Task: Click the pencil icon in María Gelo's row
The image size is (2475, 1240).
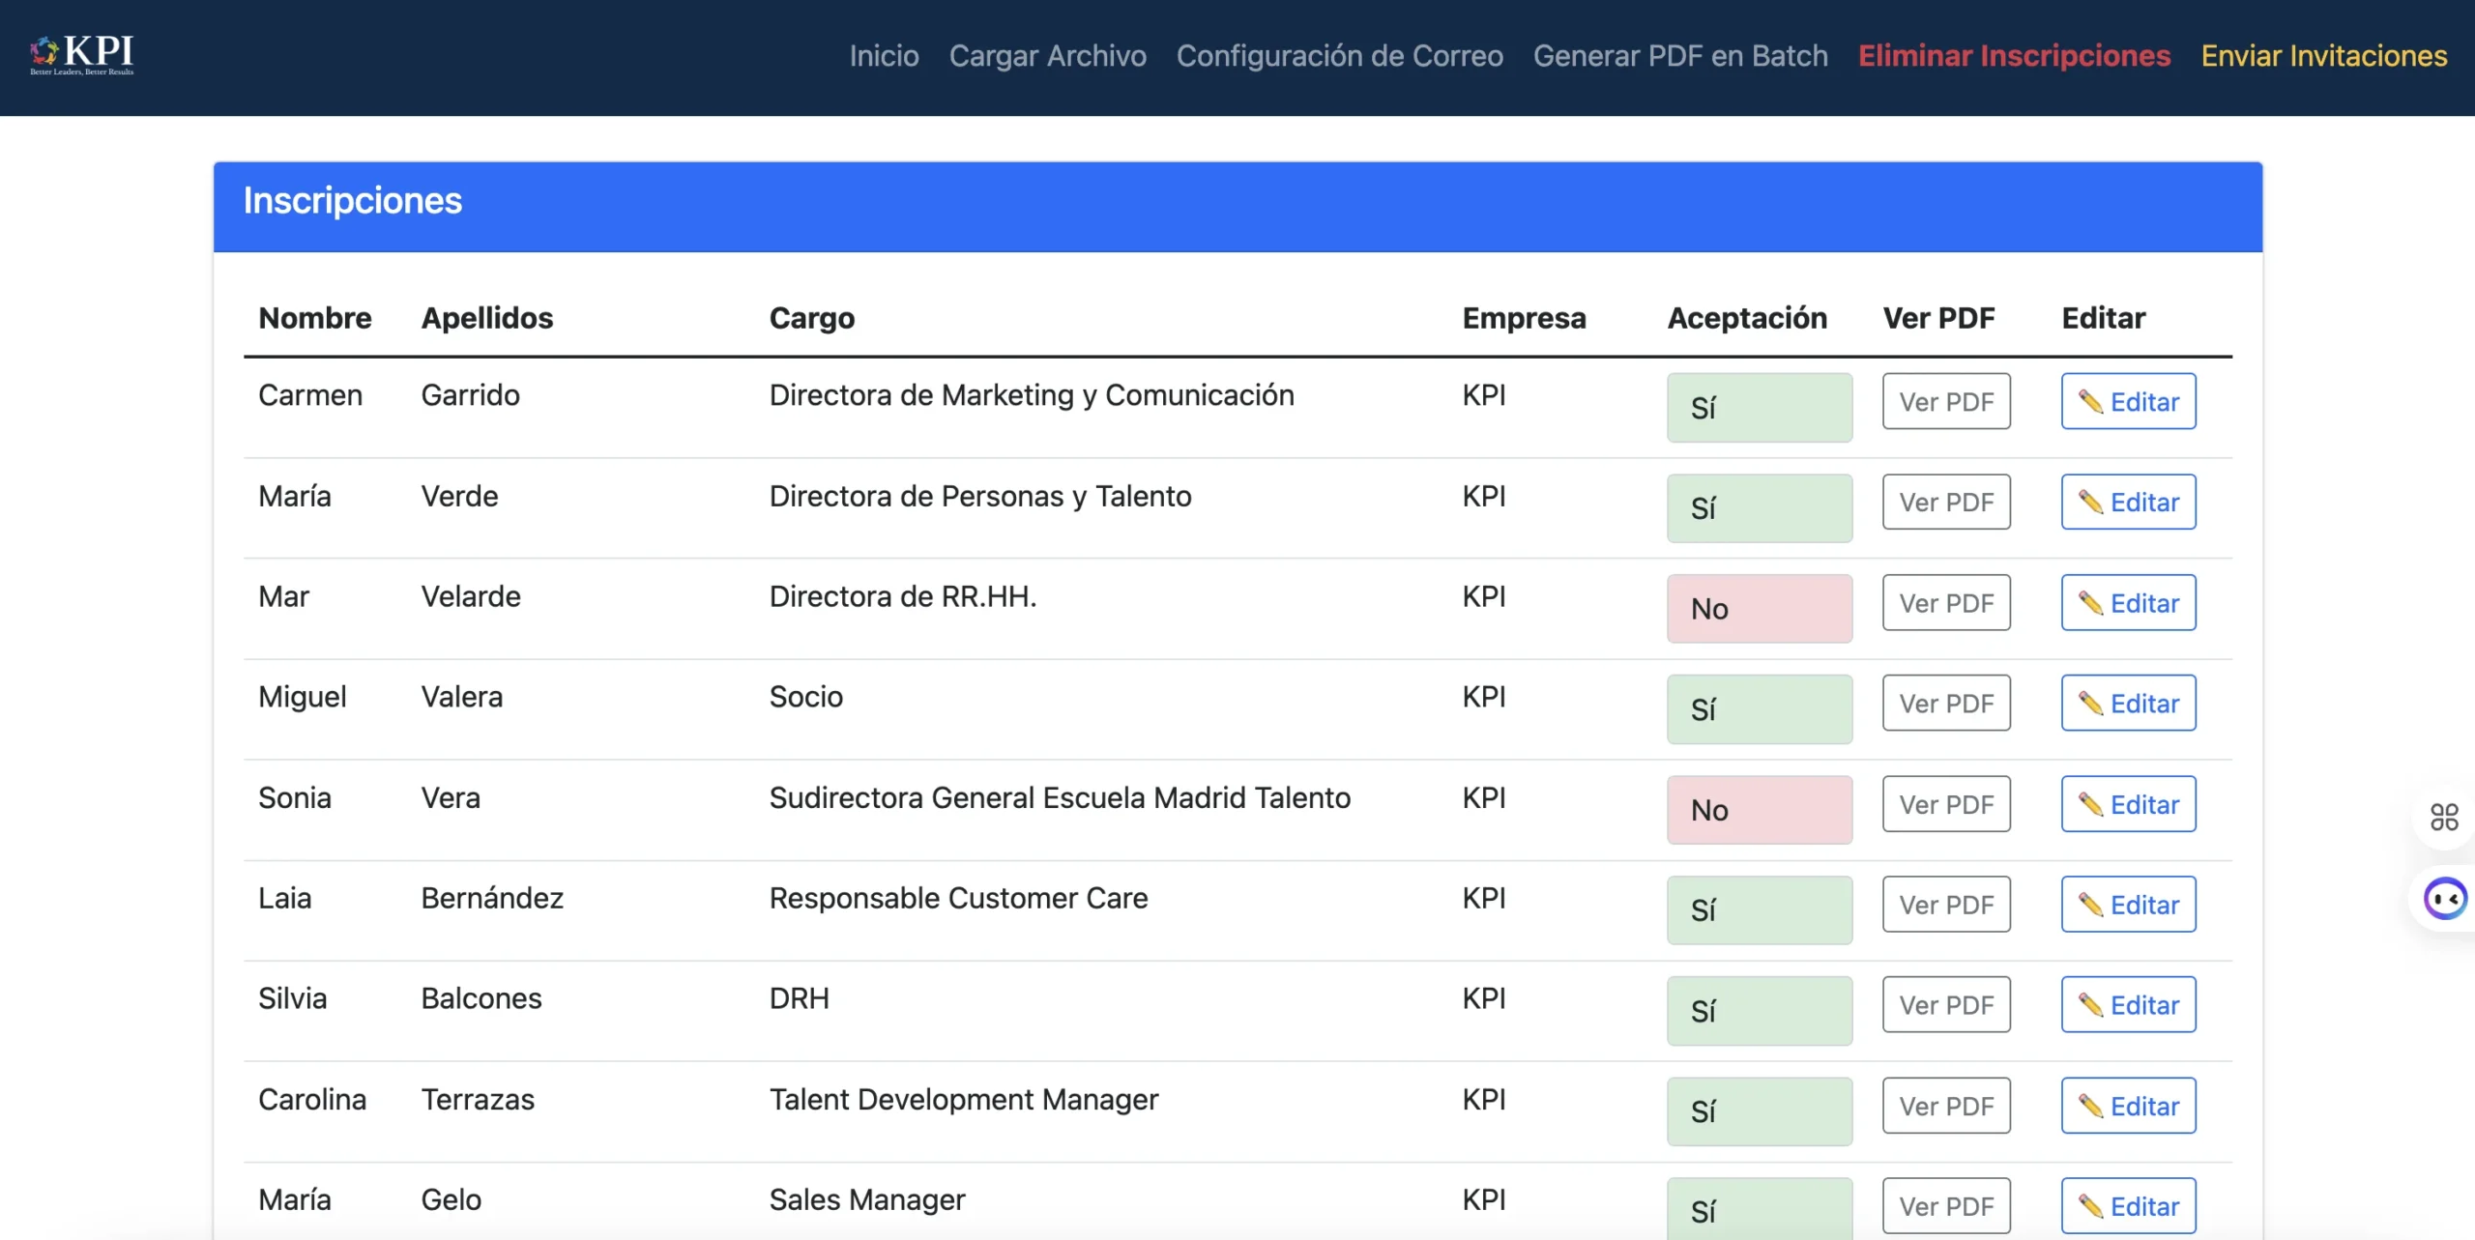Action: coord(2090,1206)
